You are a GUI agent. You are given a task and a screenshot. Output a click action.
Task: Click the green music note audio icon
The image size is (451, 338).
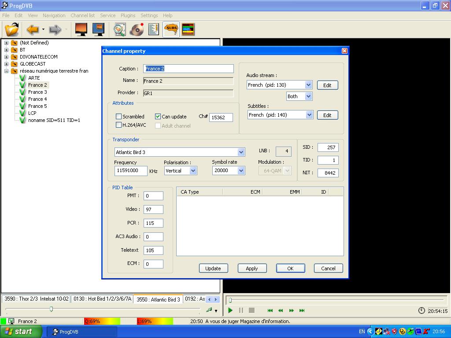click(209, 310)
